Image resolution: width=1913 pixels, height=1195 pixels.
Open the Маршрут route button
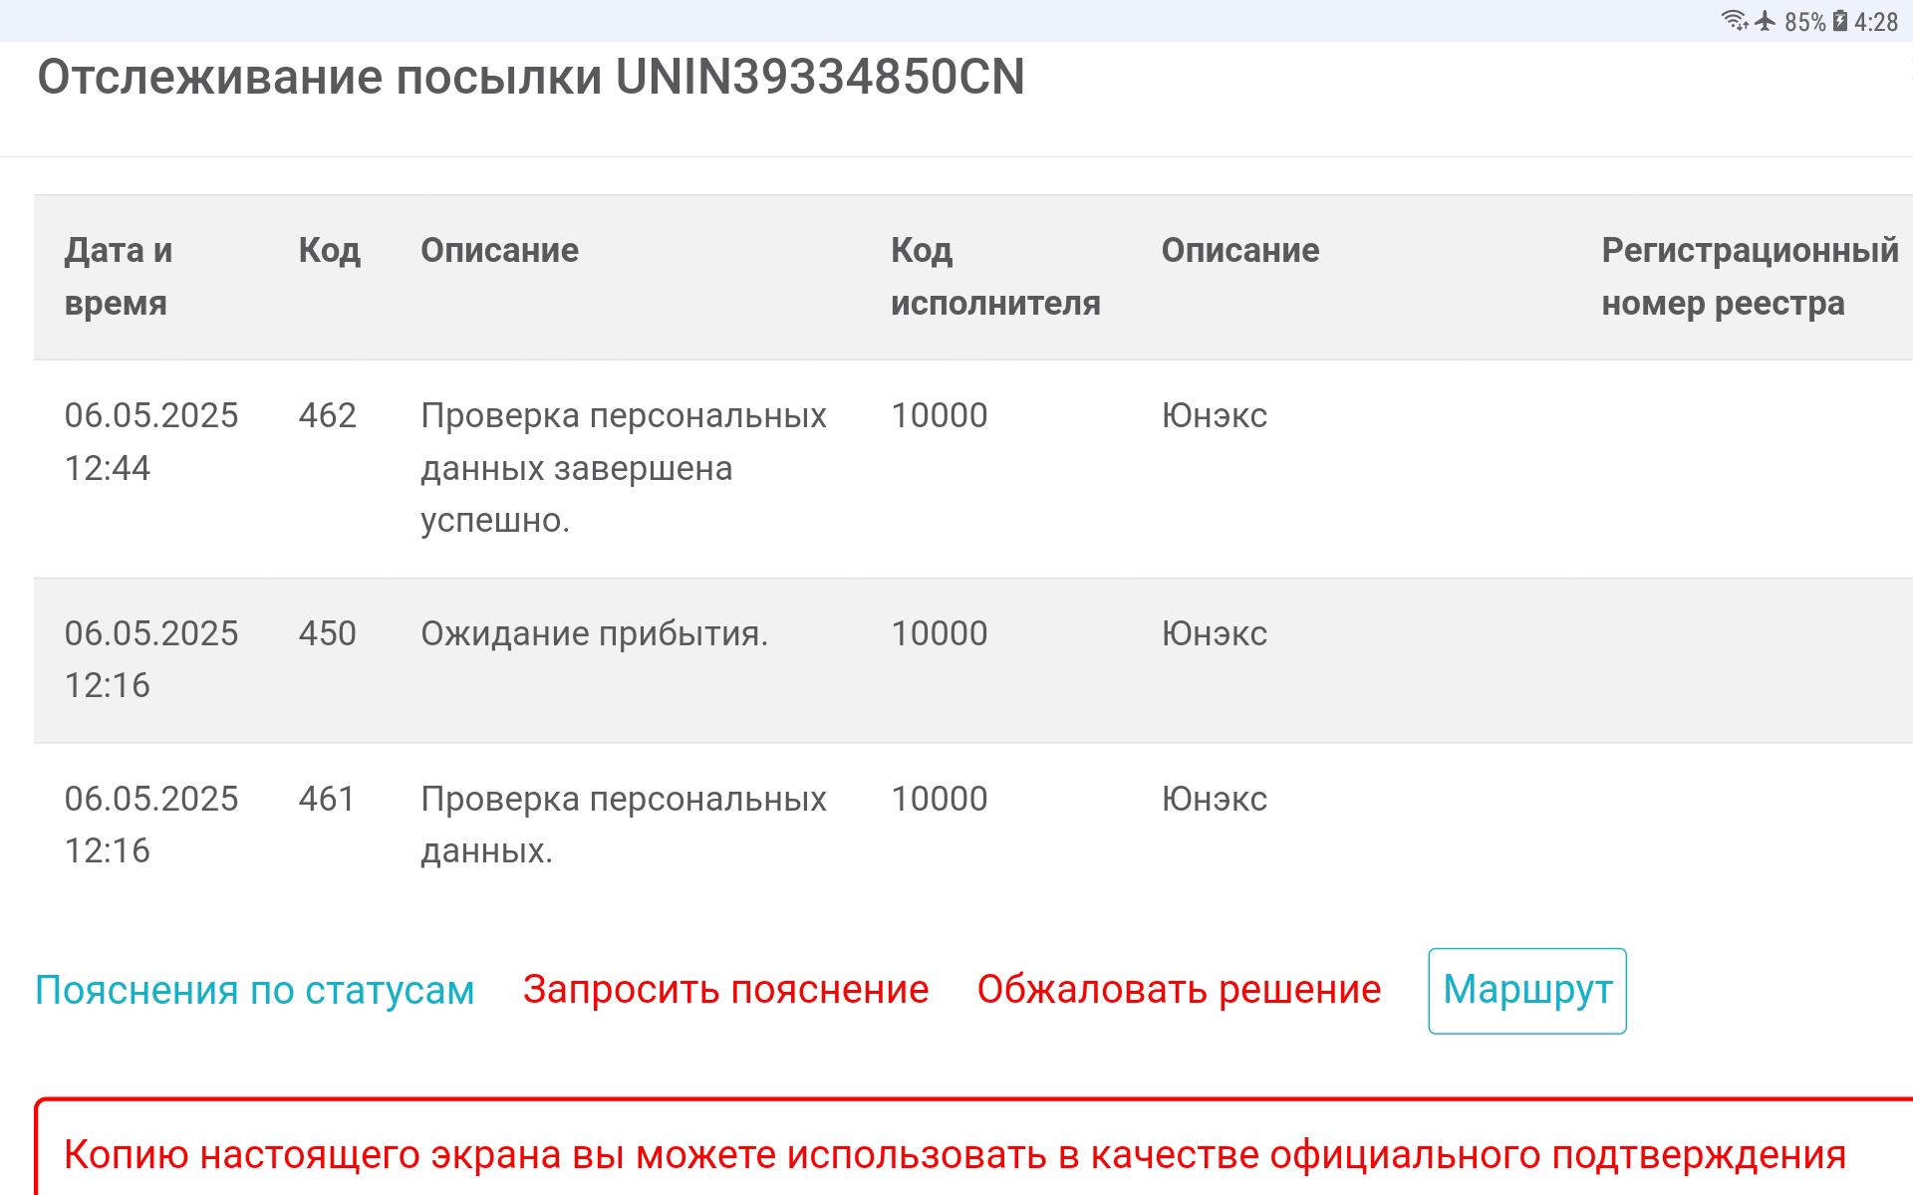1526,991
